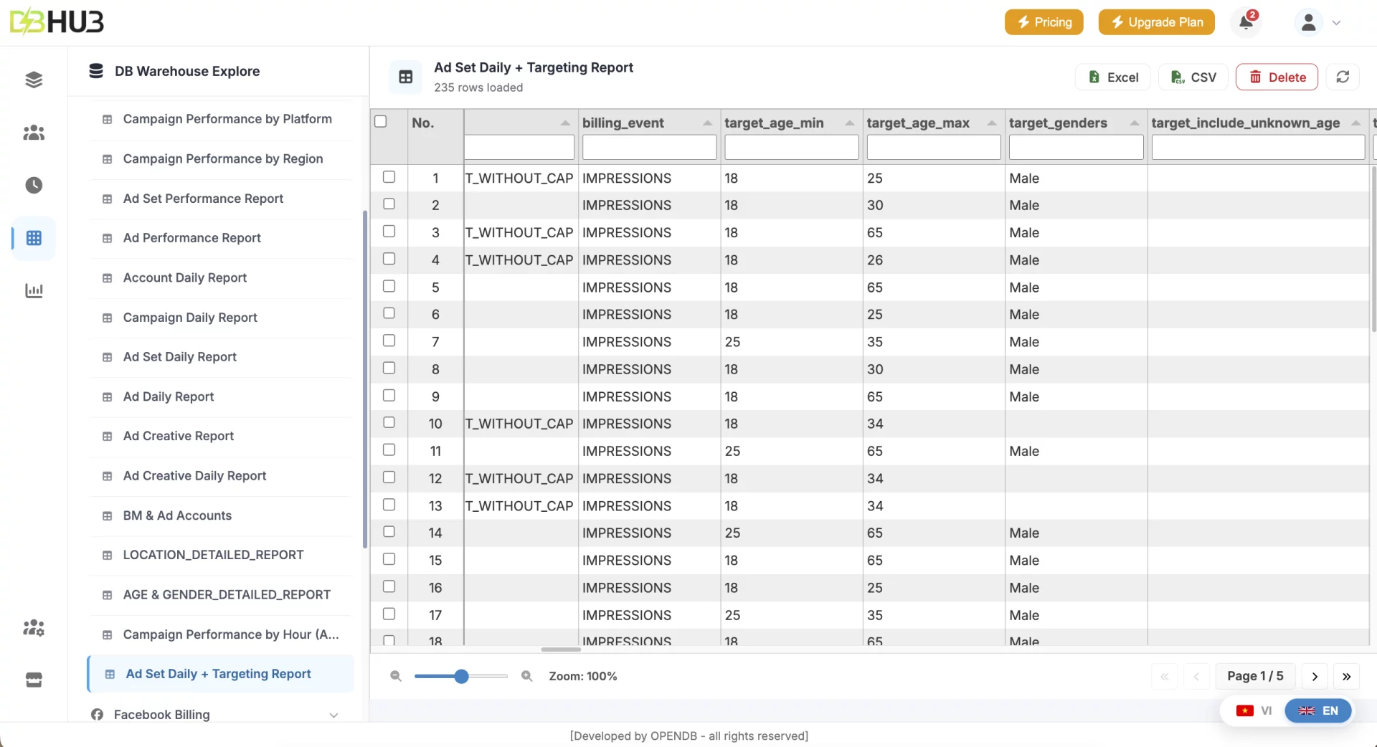The image size is (1377, 747).
Task: Click the DB Warehouse Explore database icon
Action: click(96, 70)
